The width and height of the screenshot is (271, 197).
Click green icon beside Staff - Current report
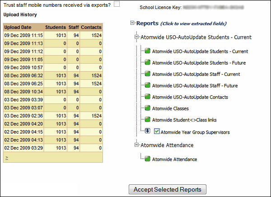click(147, 74)
